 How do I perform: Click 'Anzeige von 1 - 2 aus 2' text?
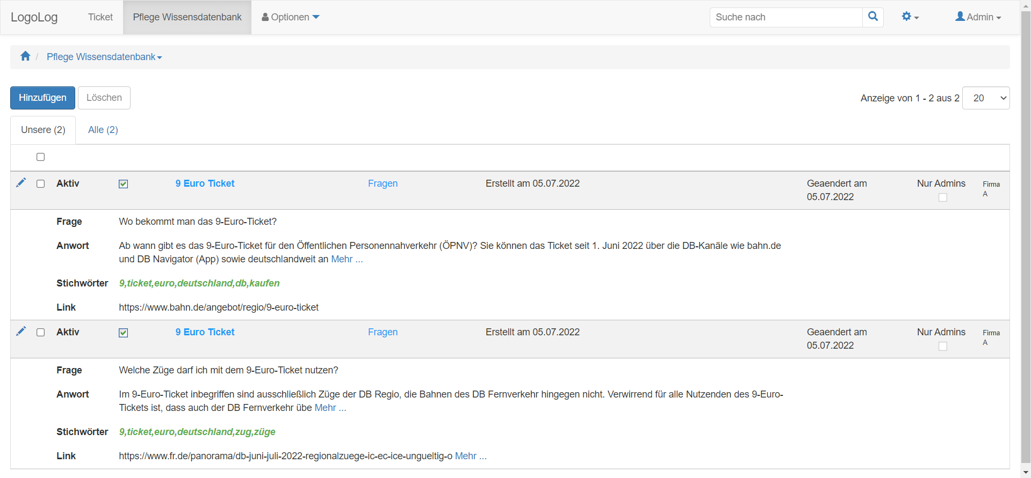point(910,98)
